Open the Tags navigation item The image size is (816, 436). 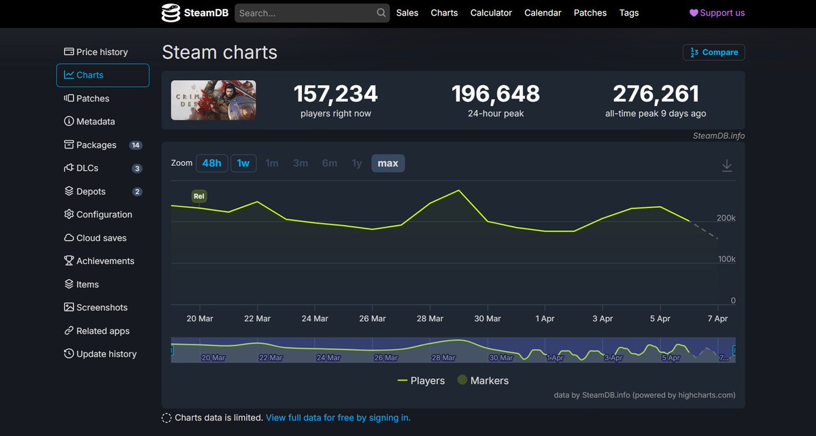(629, 13)
